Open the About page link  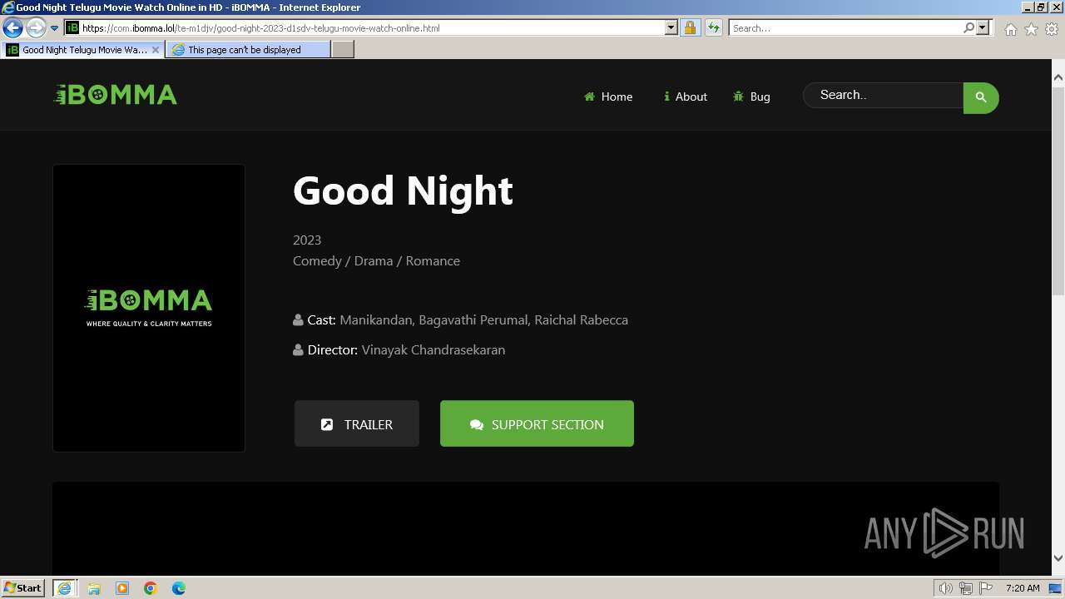[685, 97]
